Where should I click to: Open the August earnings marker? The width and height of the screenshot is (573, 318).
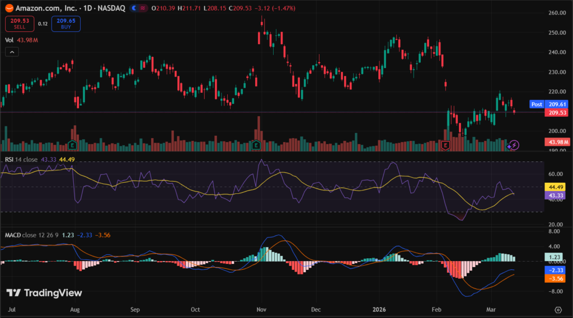click(72, 145)
